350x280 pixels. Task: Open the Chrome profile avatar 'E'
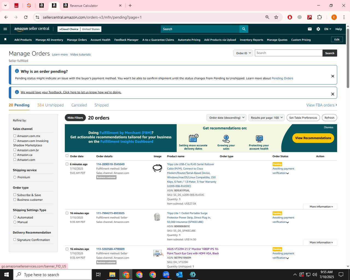click(334, 17)
